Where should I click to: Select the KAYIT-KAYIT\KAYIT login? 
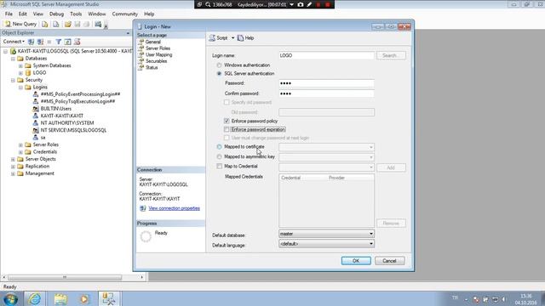tap(62, 116)
